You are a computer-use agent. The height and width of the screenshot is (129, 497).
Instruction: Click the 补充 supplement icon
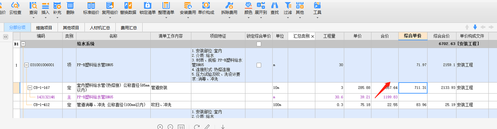(57, 5)
